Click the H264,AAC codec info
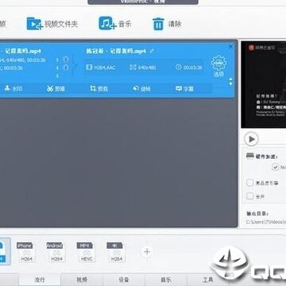286x286 pixels. point(101,68)
